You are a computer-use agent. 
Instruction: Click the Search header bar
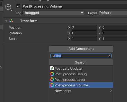(x=81, y=62)
